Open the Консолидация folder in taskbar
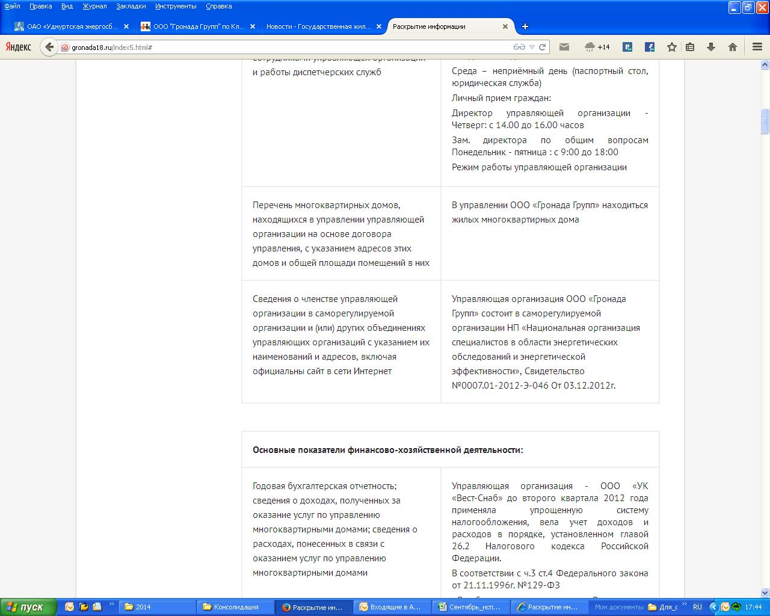770x616 pixels. click(x=235, y=607)
